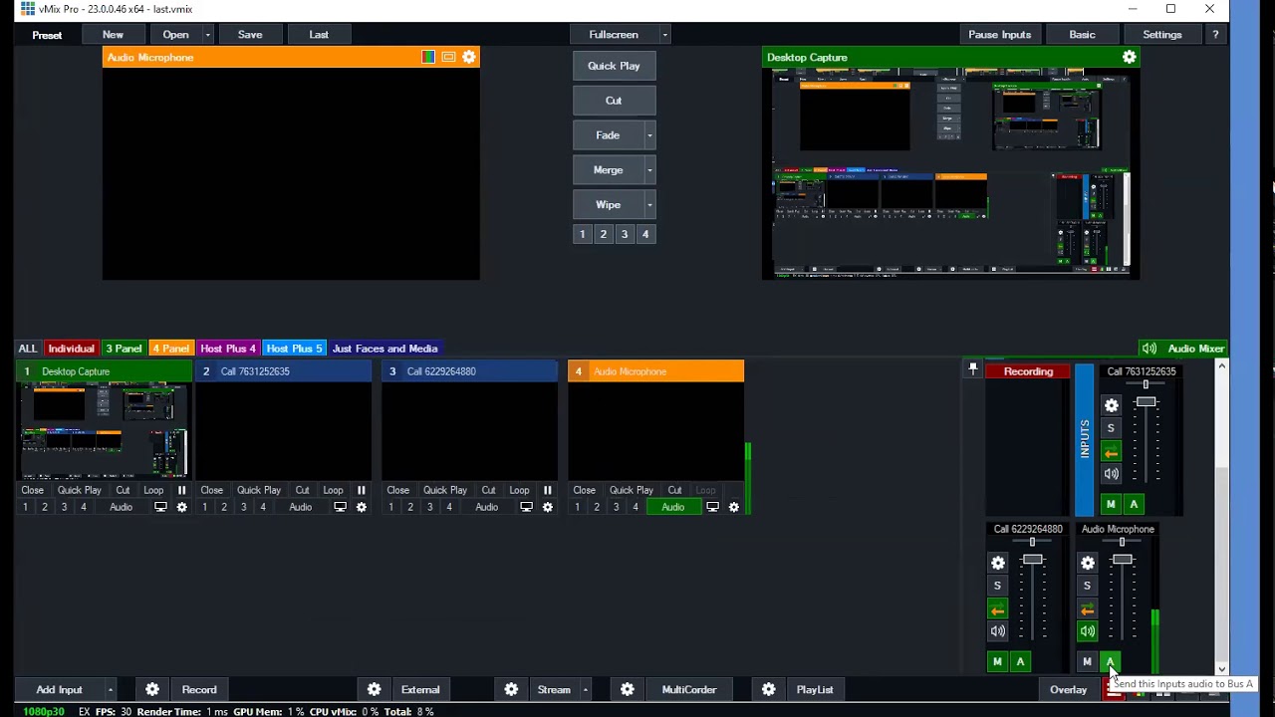Toggle Master M on Audio Microphone mixer
The height and width of the screenshot is (717, 1275).
click(x=1087, y=661)
